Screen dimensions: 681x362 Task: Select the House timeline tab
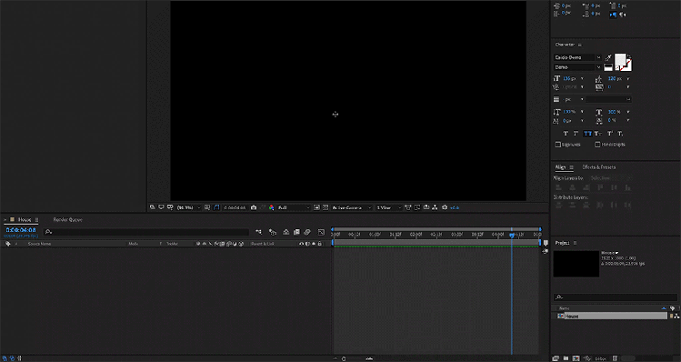point(25,220)
